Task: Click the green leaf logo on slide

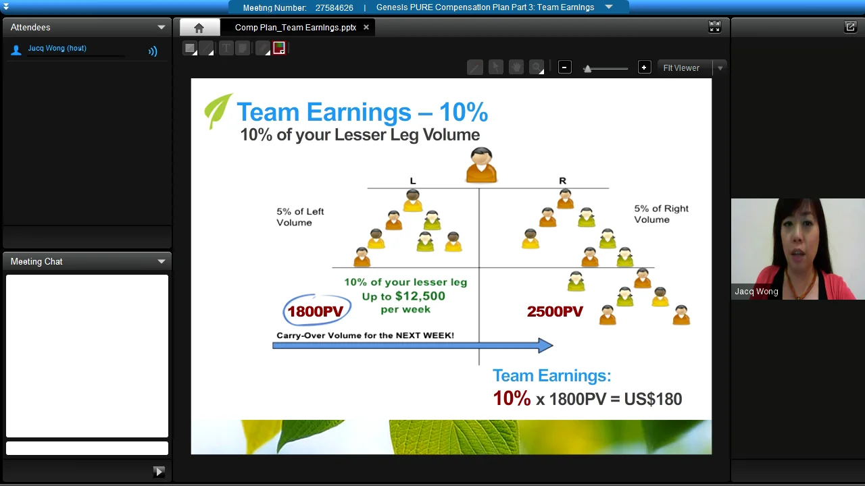Action: tap(218, 111)
